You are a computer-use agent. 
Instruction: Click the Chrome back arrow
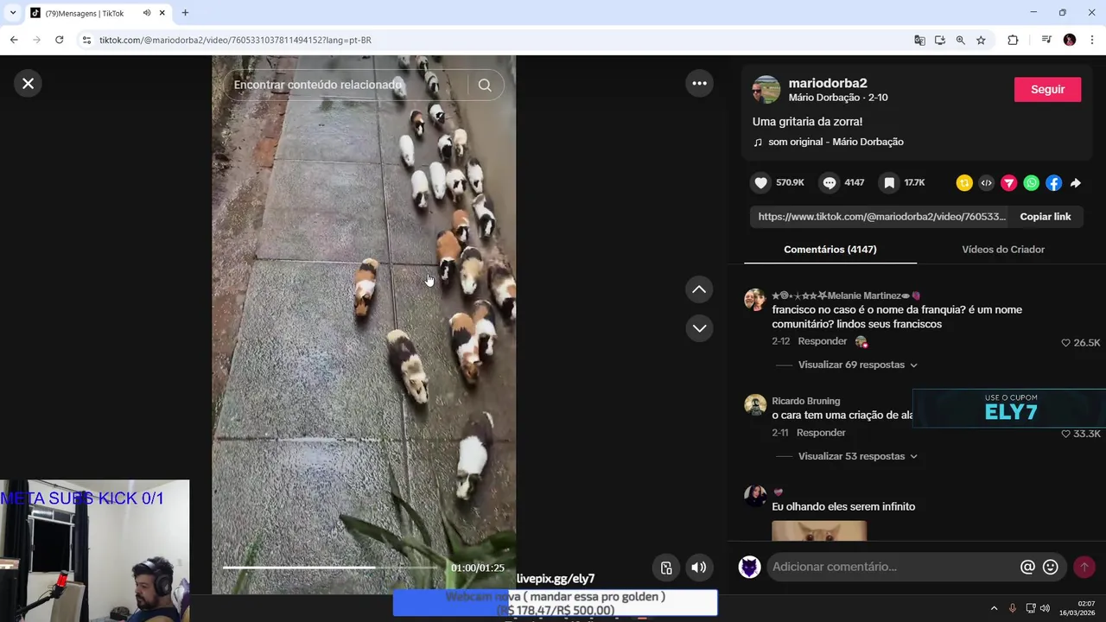coord(14,40)
